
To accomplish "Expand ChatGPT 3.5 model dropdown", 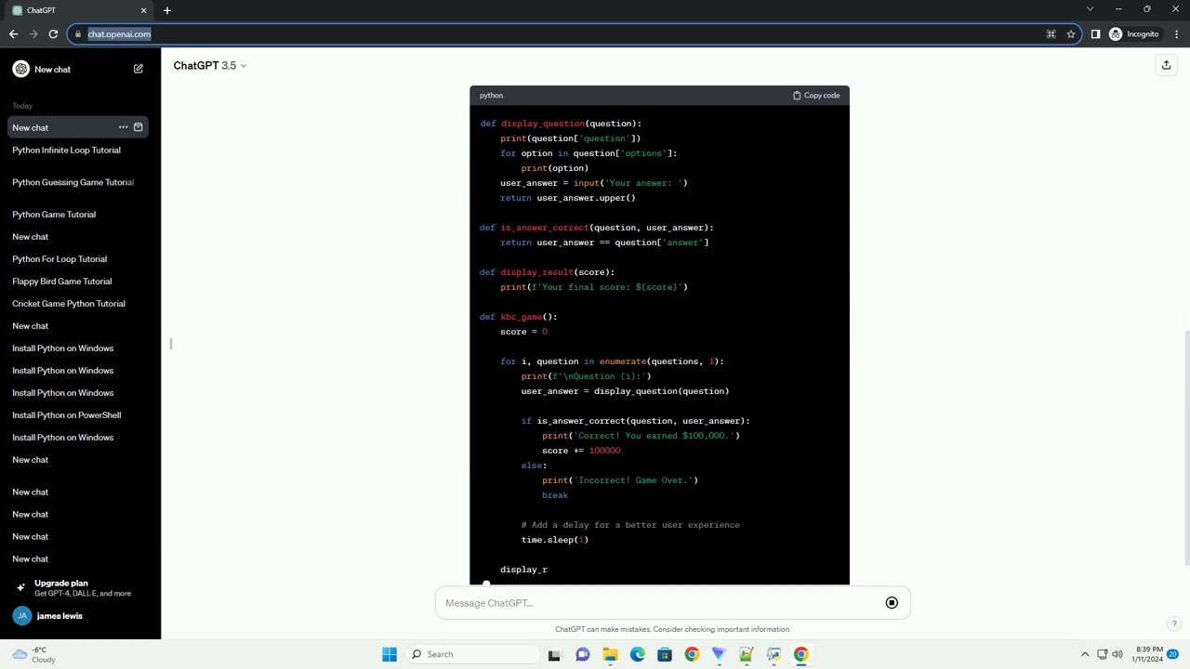I will coord(210,66).
